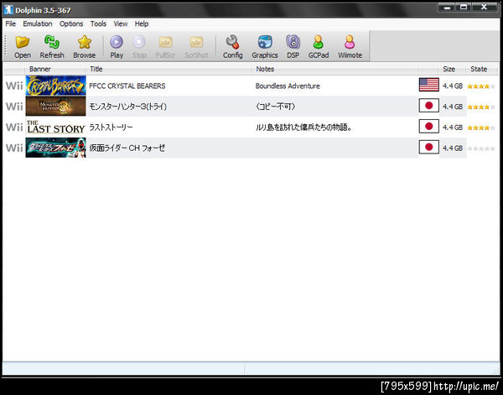This screenshot has width=503, height=395.
Task: Click the Stop toolbar icon
Action: pos(139,42)
